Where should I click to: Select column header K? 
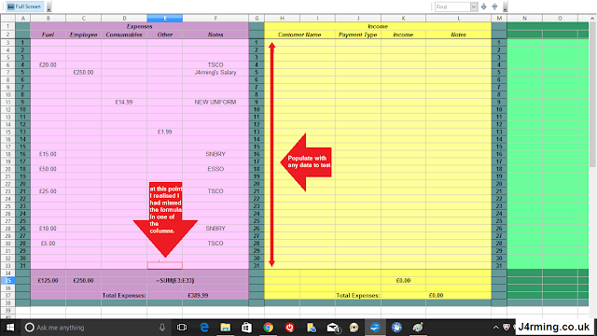(403, 19)
